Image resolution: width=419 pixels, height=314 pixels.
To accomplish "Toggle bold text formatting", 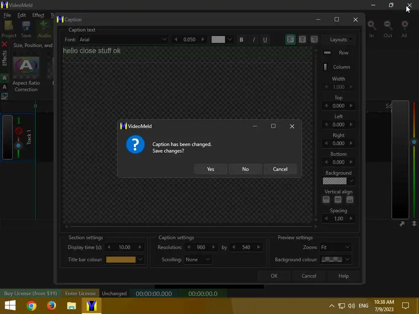I will 241,40.
